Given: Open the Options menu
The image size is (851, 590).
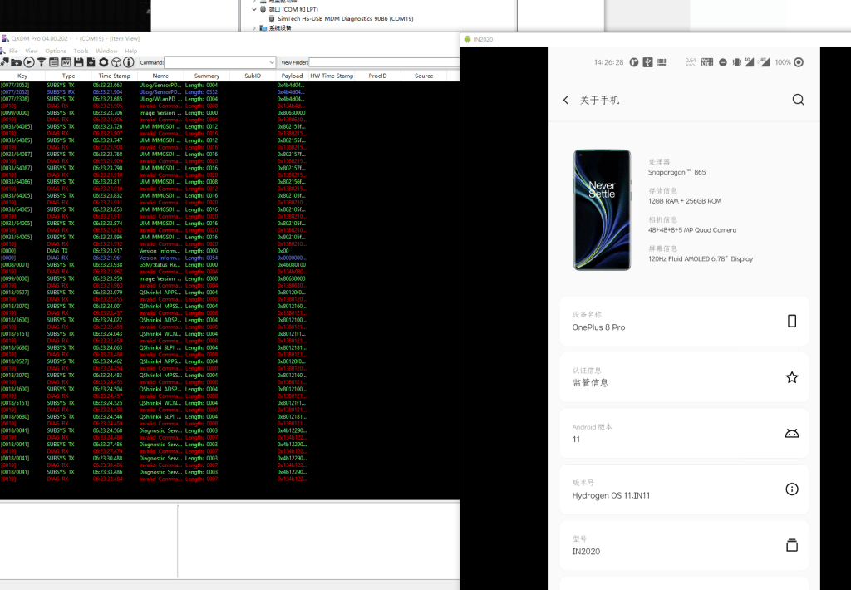Looking at the screenshot, I should click(x=56, y=51).
